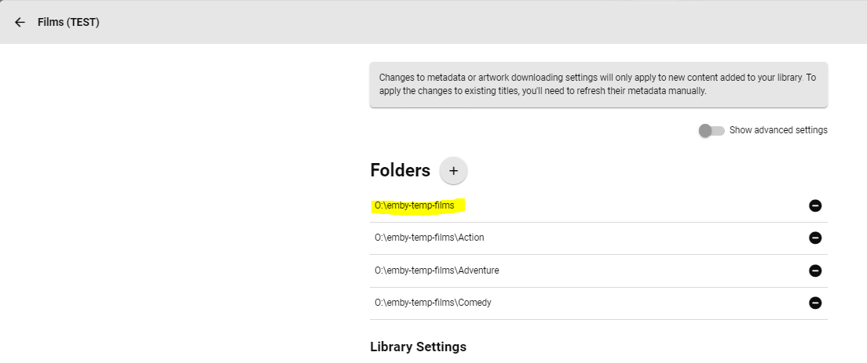Image resolution: width=867 pixels, height=363 pixels.
Task: Remove the O:\emby-temp-films folder
Action: point(815,205)
